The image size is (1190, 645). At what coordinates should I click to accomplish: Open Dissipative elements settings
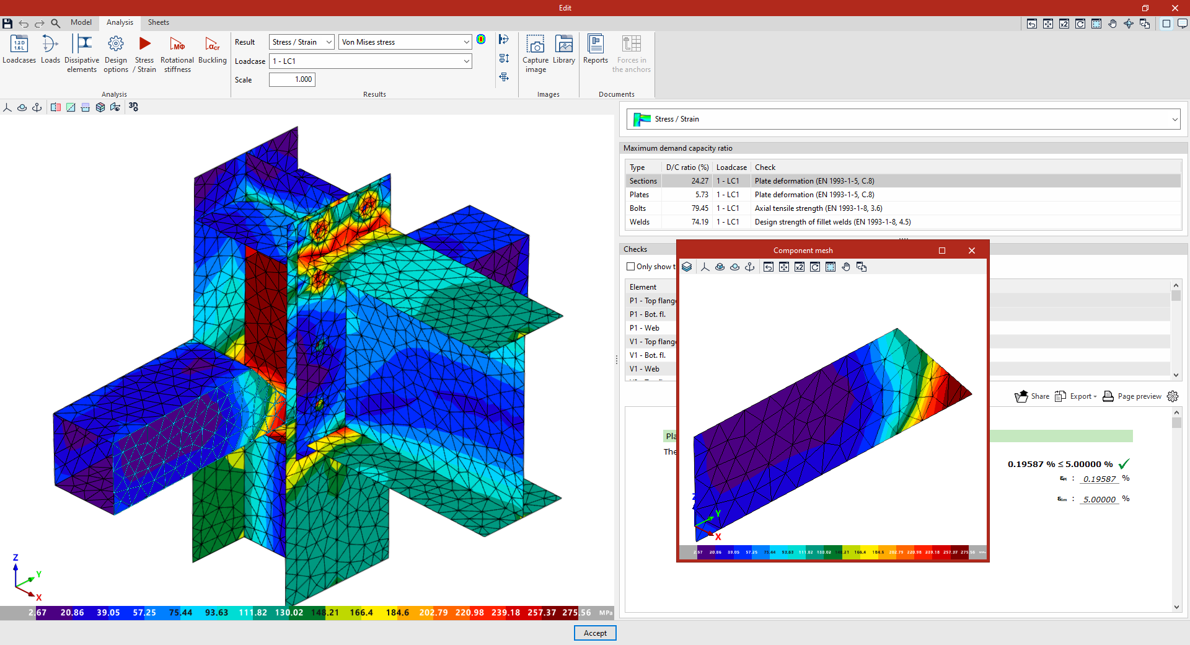pyautogui.click(x=82, y=54)
